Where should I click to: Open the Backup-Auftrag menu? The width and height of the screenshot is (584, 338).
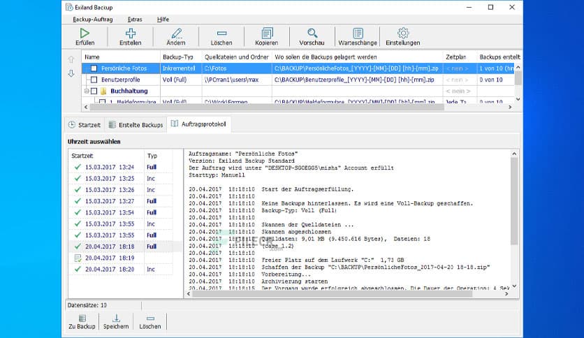(92, 20)
